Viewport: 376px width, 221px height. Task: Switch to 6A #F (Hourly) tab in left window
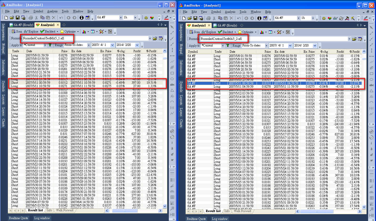coord(22,25)
